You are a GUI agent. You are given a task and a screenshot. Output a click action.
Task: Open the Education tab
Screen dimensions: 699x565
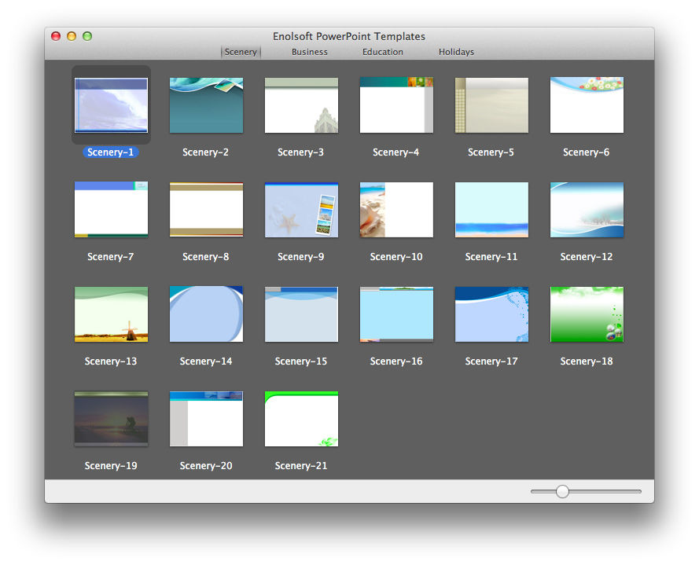[x=382, y=52]
